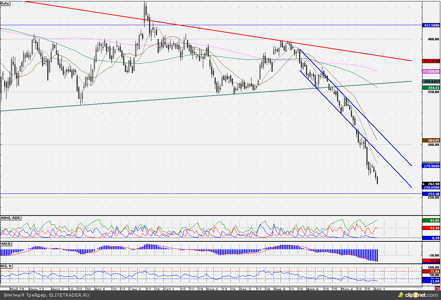Select the brown 304.05 moving average tag
The width and height of the screenshot is (441, 300).
point(431,140)
